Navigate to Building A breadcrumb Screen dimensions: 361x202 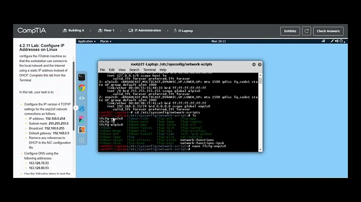tap(73, 30)
